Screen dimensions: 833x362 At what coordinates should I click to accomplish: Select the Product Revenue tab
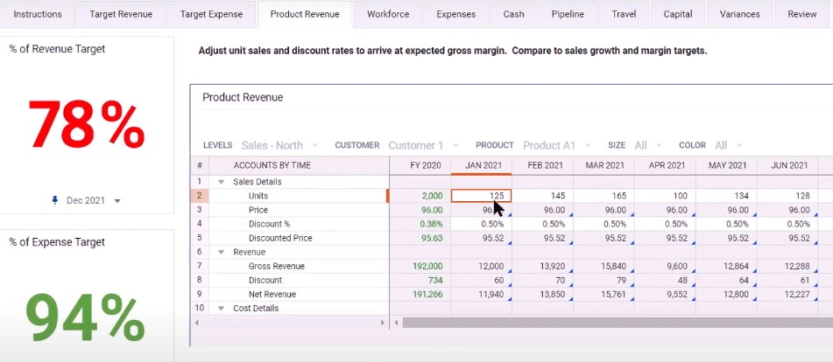[x=305, y=14]
